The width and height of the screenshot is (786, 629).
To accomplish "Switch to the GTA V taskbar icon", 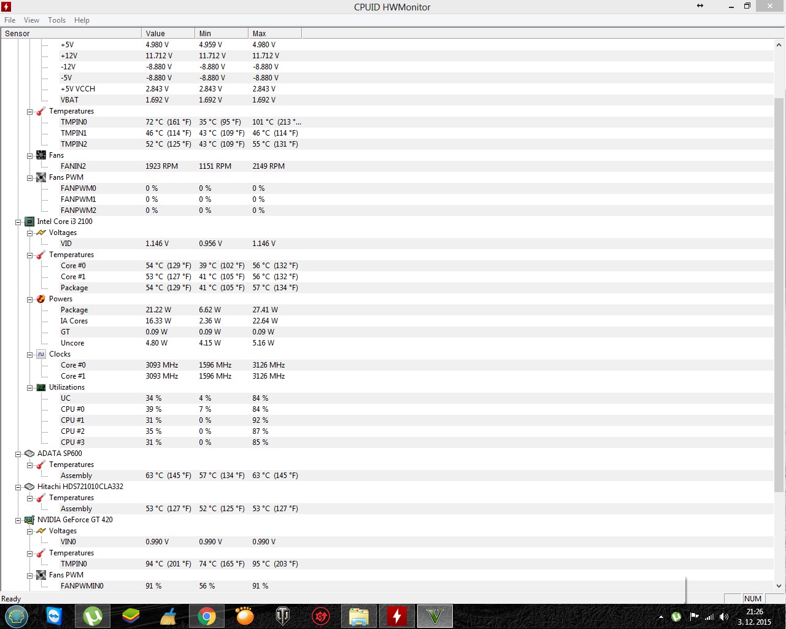I will pyautogui.click(x=434, y=616).
